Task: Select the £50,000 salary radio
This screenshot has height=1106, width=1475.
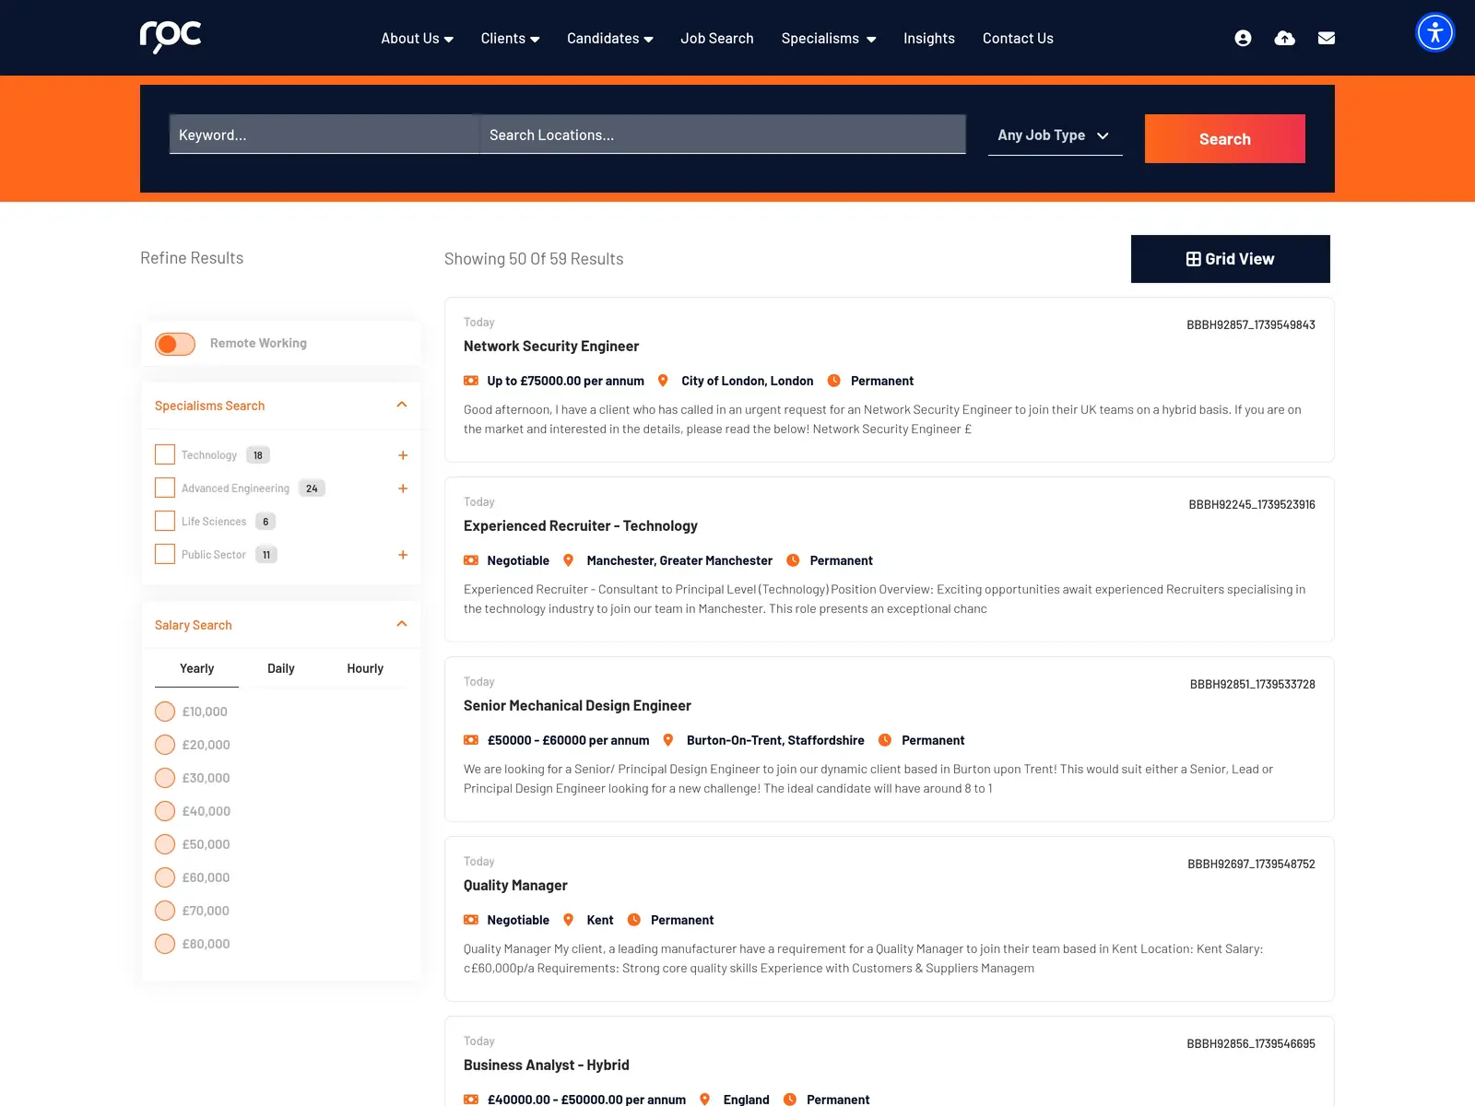Action: [165, 844]
